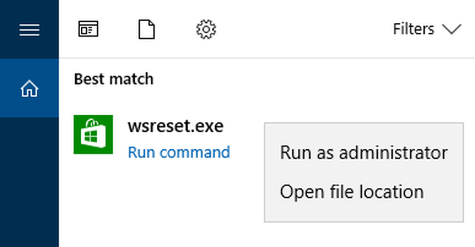Open the Filters label menu
Image resolution: width=475 pixels, height=247 pixels.
(413, 29)
